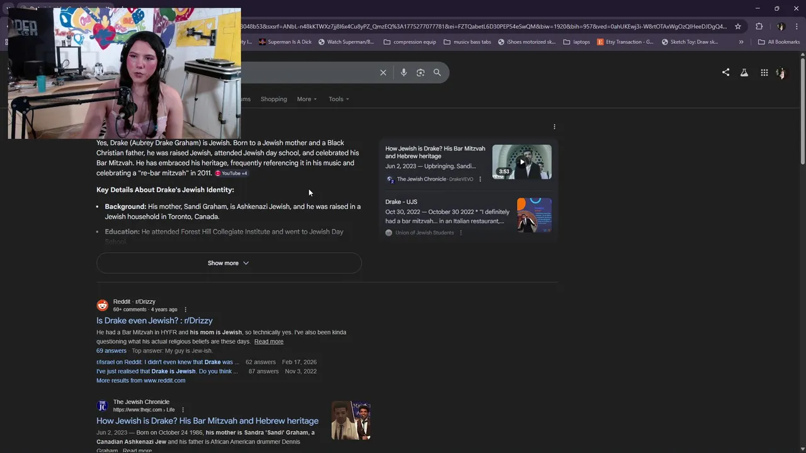Click 'Reddit · r/Drizzy' source name
The image size is (806, 453).
134,302
